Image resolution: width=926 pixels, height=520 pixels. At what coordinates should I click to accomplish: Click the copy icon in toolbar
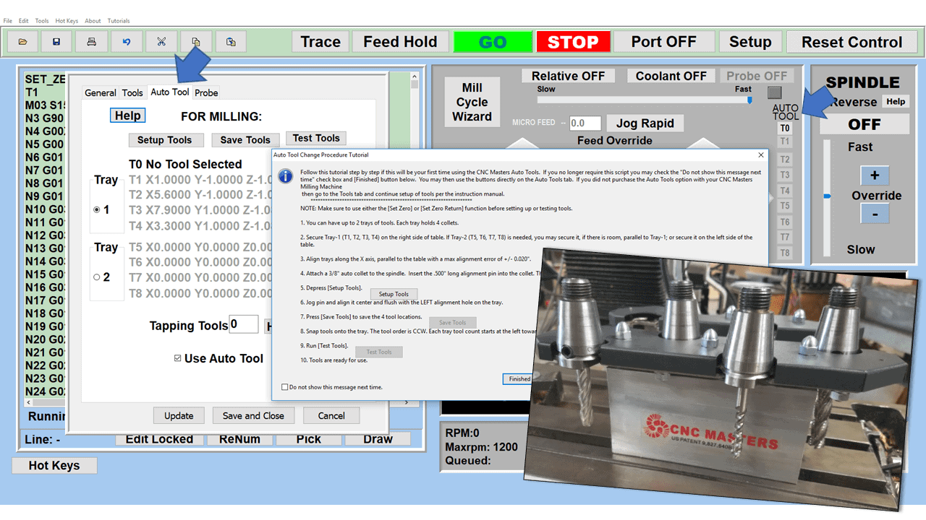tap(196, 42)
